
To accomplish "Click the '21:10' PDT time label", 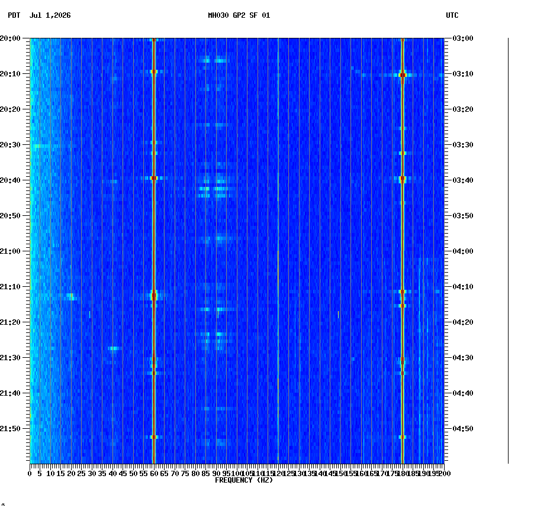I will [x=10, y=287].
